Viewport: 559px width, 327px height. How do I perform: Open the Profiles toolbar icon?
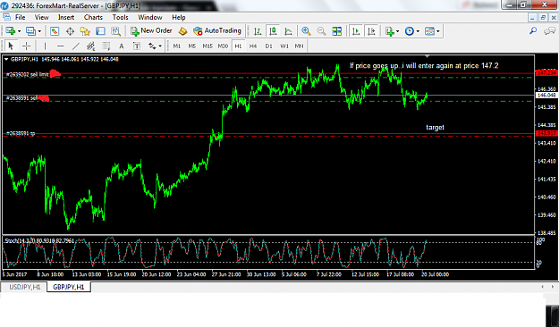tap(30, 31)
